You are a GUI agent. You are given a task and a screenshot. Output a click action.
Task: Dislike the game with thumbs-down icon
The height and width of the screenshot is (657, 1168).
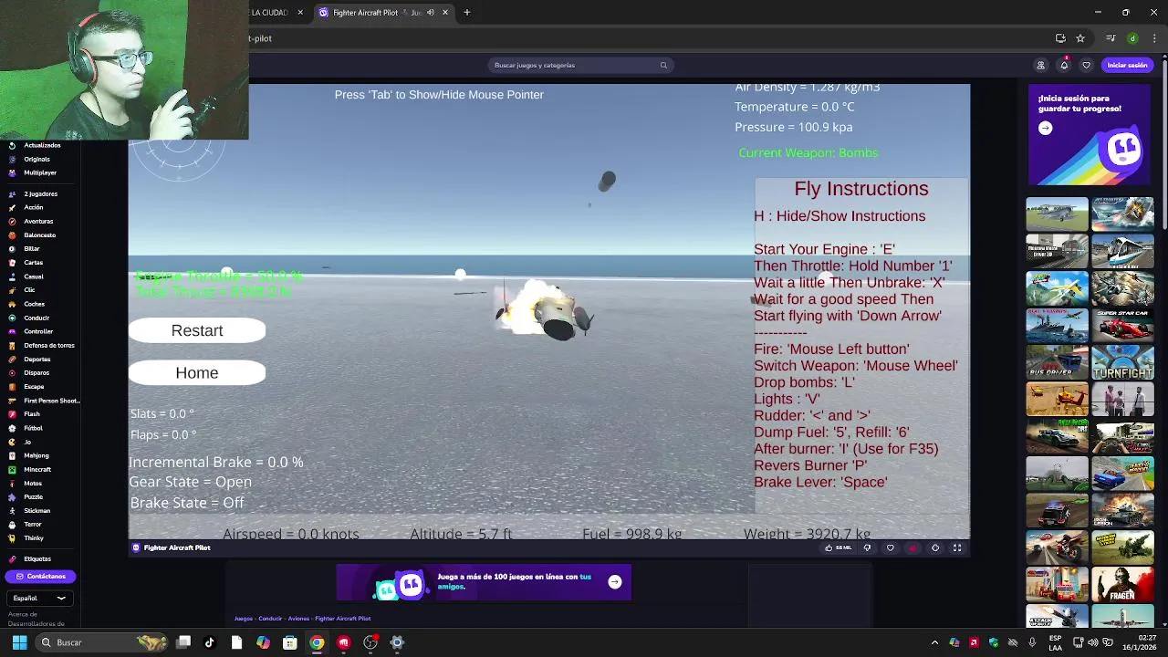click(867, 547)
